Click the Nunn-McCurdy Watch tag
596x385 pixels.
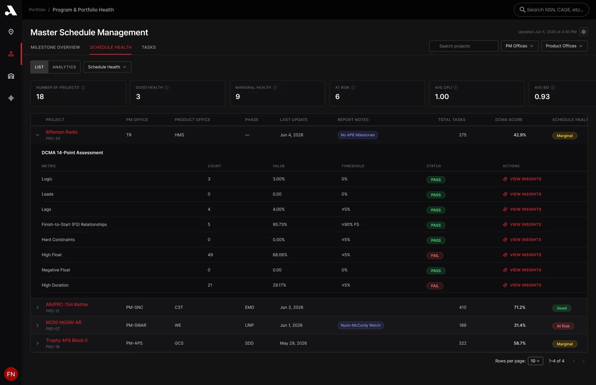360,325
